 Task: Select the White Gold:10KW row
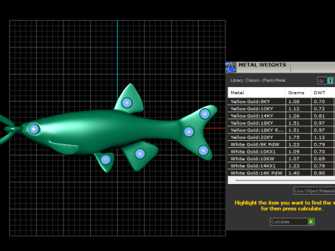(x=281, y=159)
